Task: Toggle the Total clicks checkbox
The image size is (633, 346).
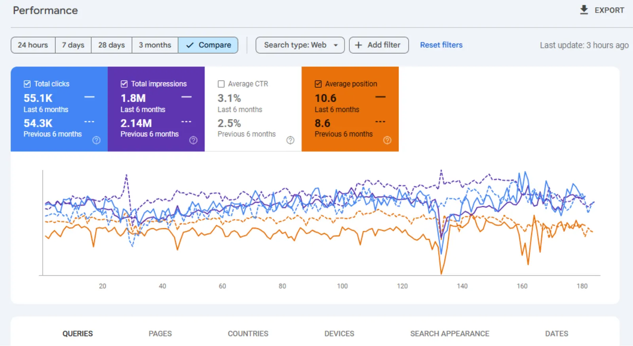Action: (27, 84)
